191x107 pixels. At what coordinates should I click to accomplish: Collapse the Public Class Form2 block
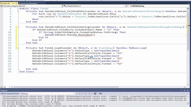pos(18,9)
